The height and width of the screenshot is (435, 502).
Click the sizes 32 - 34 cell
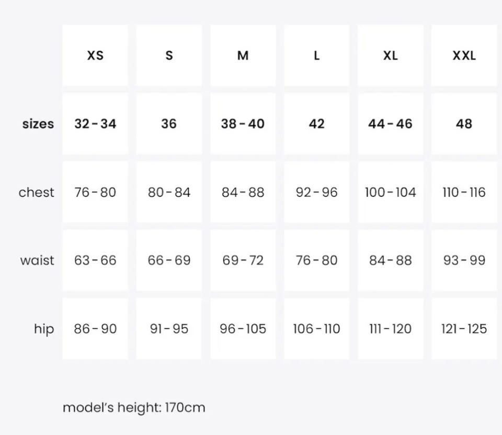(95, 124)
